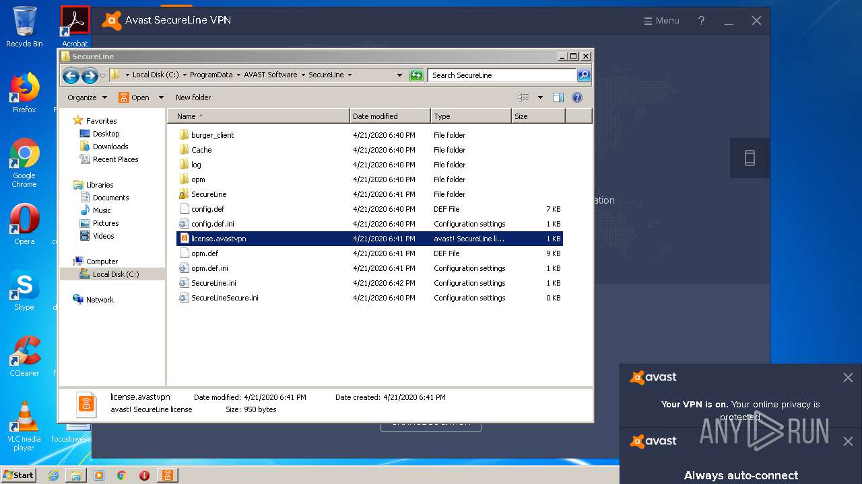Open CCleaner desktop shortcut
This screenshot has height=484, width=862.
click(24, 356)
